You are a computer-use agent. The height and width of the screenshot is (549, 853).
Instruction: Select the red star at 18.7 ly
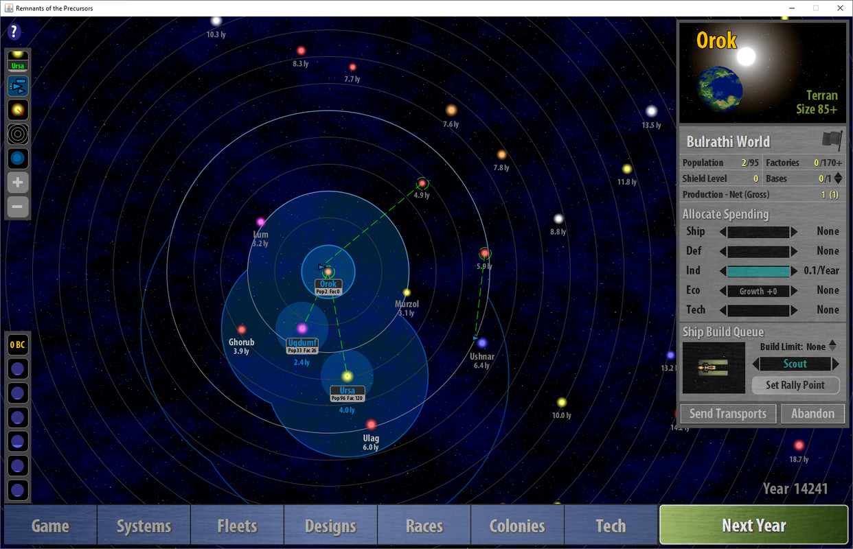799,445
